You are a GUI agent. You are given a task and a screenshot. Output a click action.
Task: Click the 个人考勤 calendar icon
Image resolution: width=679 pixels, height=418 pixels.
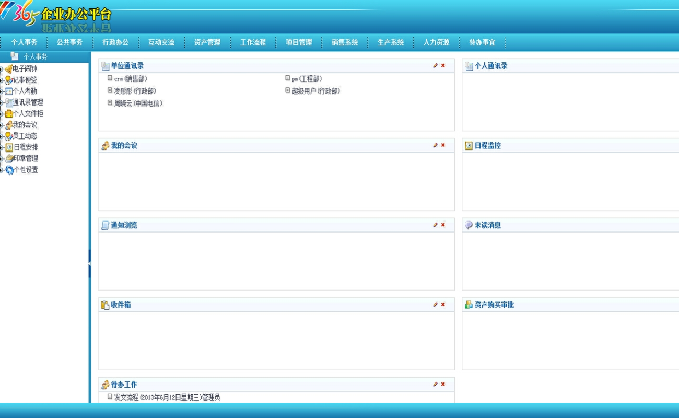click(x=8, y=91)
